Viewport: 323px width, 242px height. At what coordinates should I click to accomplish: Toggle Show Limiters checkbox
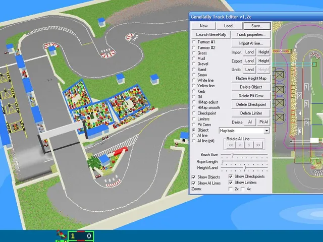231,183
